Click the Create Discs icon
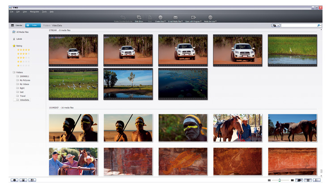 point(160,17)
